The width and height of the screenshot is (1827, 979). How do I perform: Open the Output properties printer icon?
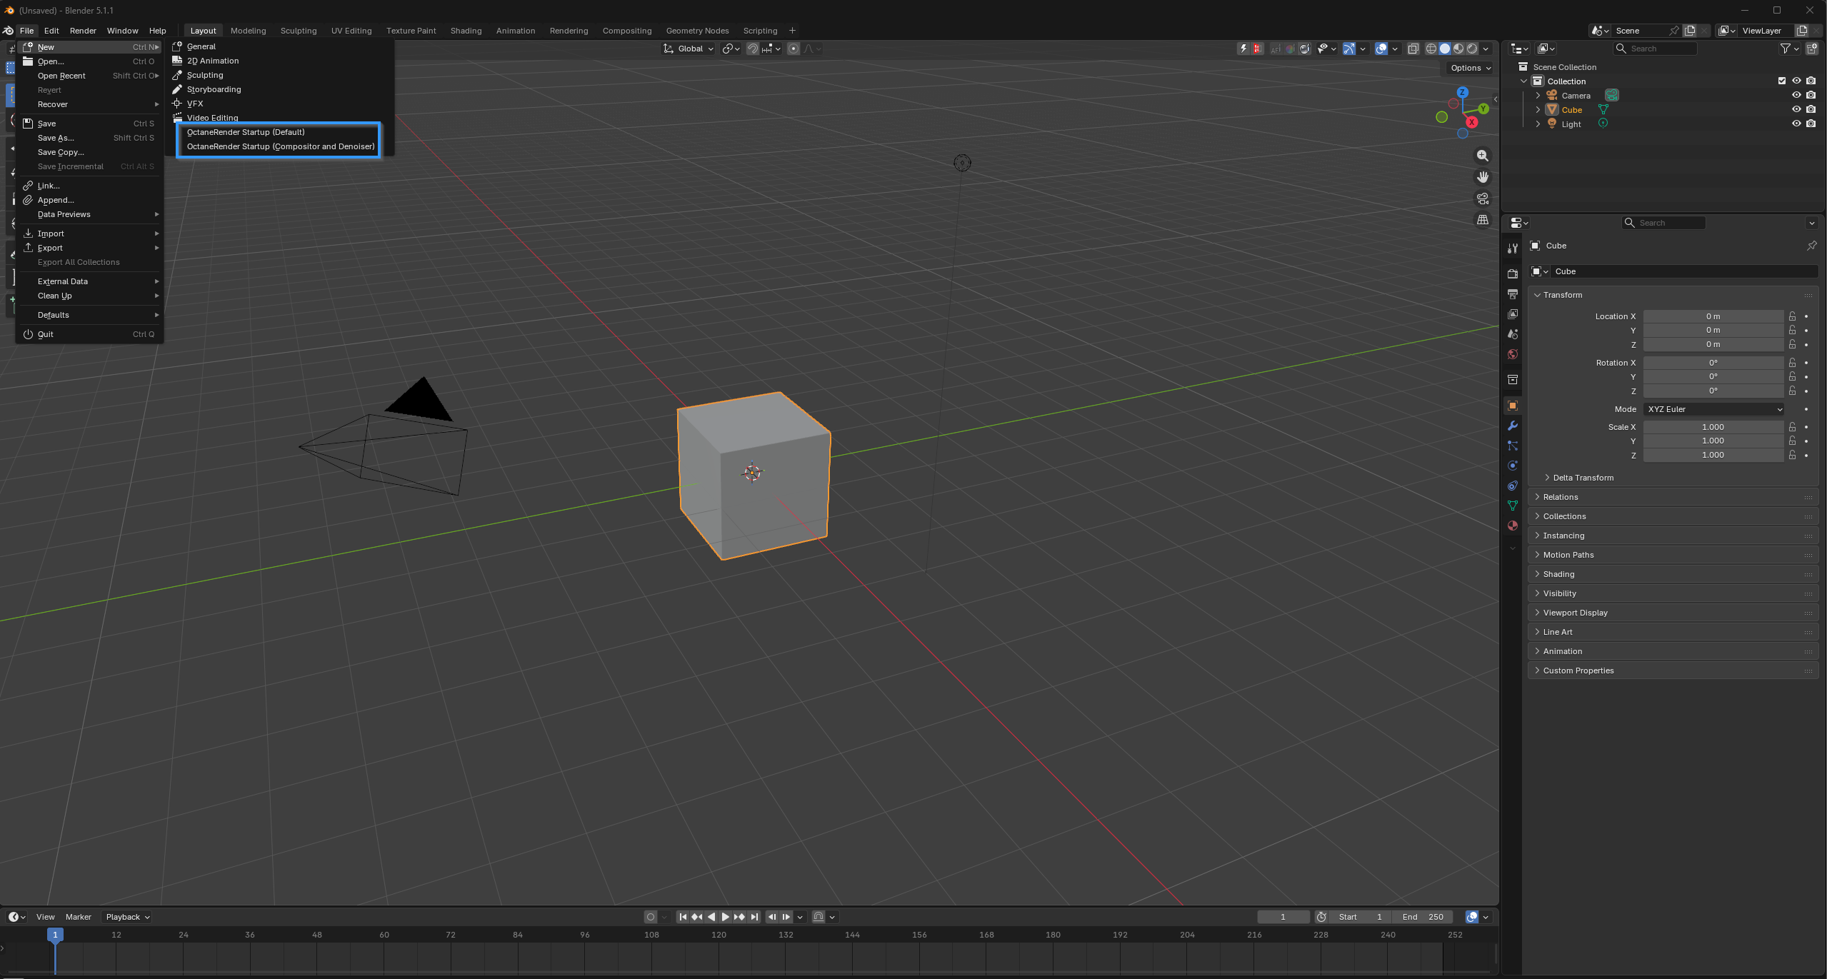1512,294
